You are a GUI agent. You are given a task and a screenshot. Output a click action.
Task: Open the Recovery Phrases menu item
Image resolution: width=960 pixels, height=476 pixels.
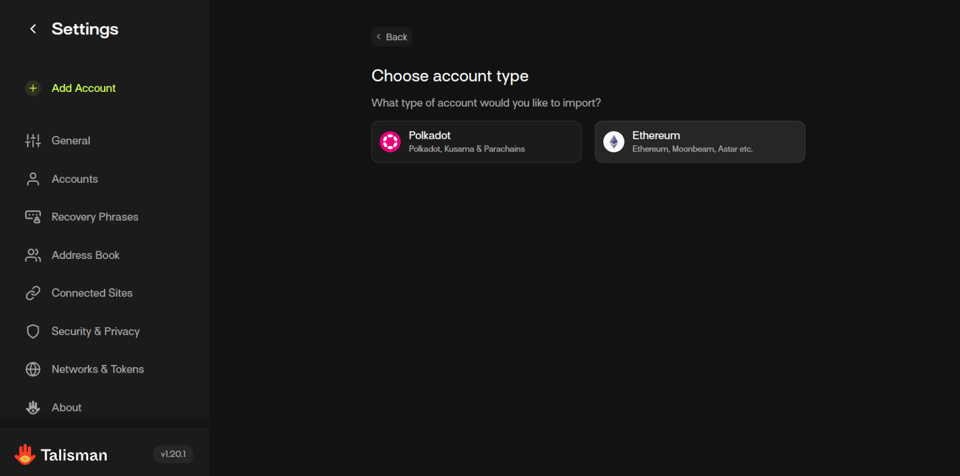coord(95,217)
